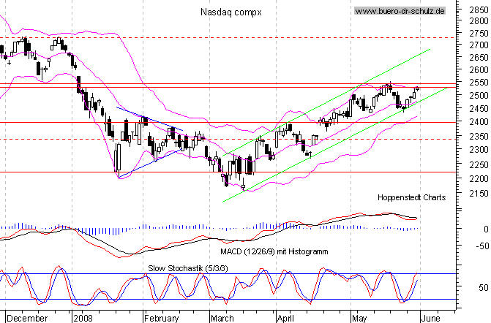
Task: Click the 2550 price axis value
Action: tap(479, 83)
